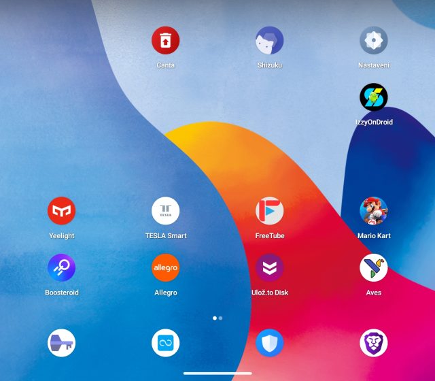
Task: Launch the Yeelight app
Action: tap(61, 211)
